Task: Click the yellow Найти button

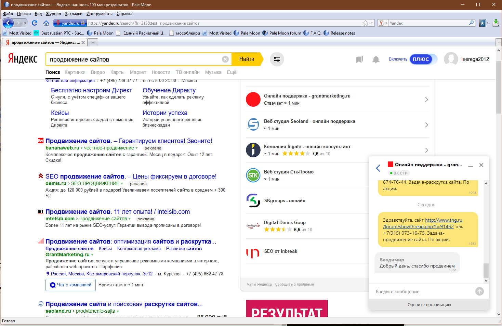Action: pos(247,59)
